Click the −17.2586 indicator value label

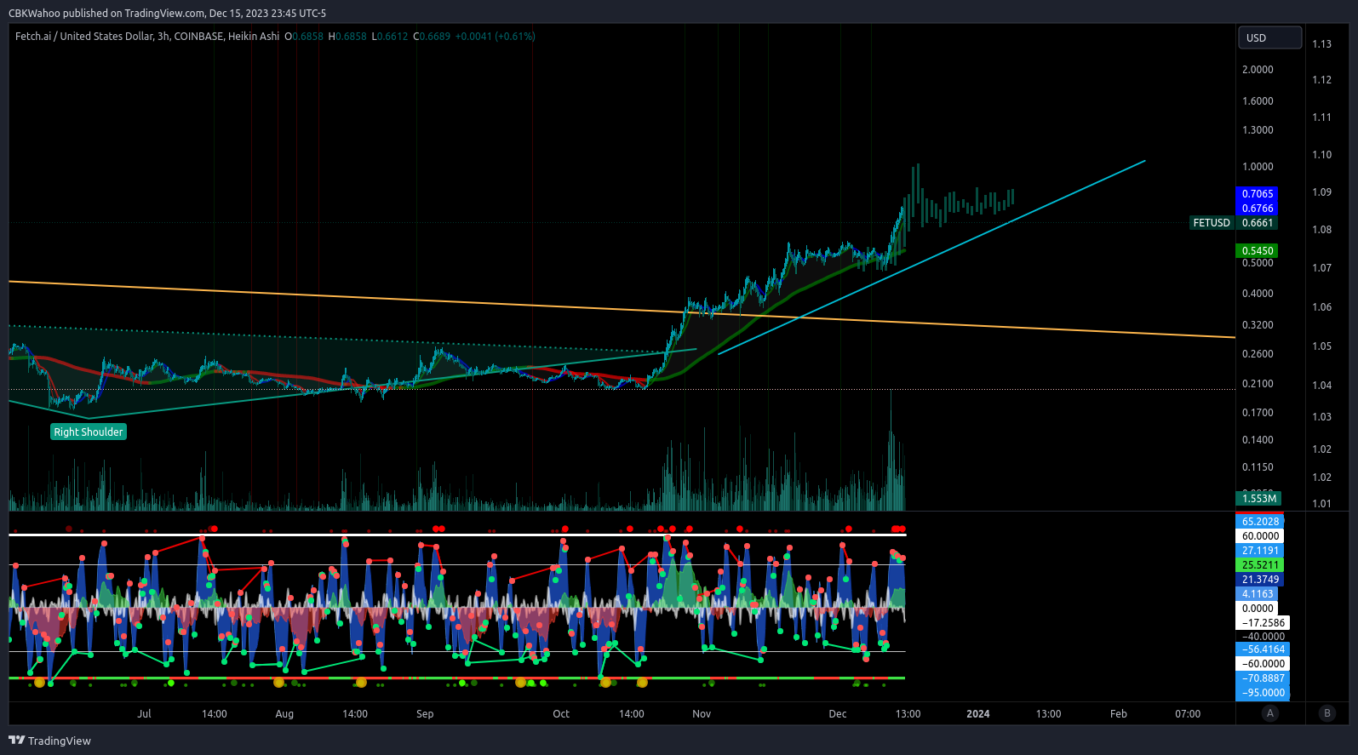(1263, 623)
